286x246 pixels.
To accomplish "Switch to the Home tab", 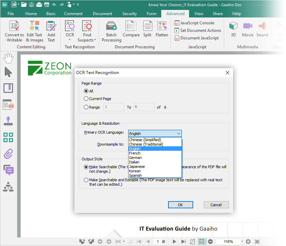I will point(31,14).
